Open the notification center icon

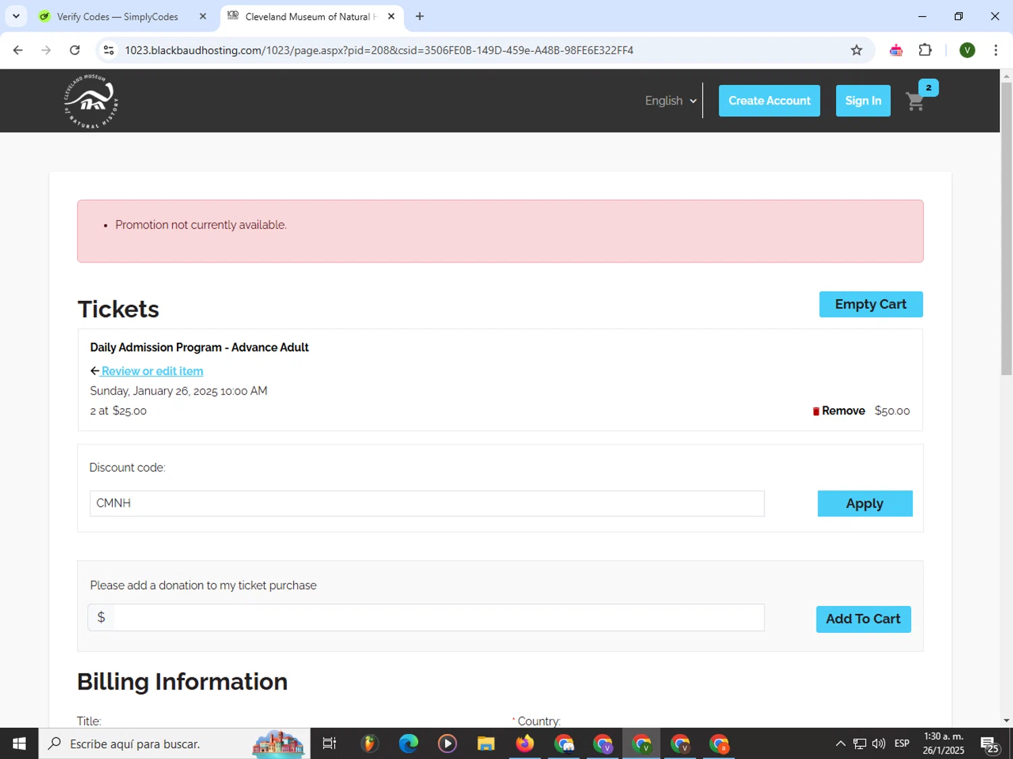[x=991, y=744]
